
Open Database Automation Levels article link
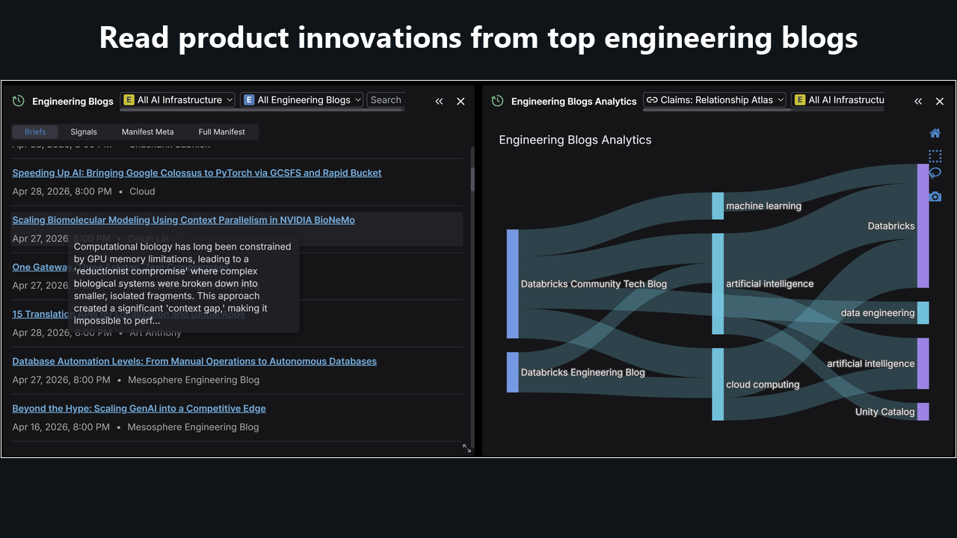click(x=194, y=362)
